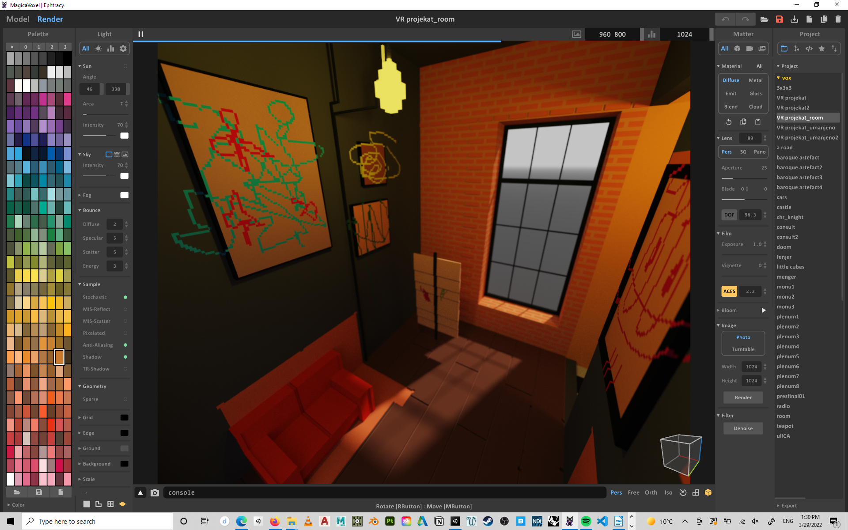This screenshot has width=848, height=530.
Task: Click the Render image button
Action: [743, 397]
